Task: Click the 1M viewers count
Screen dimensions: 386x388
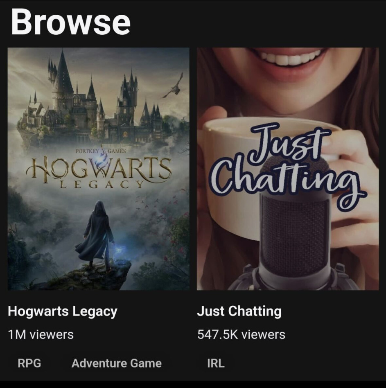Action: click(41, 334)
